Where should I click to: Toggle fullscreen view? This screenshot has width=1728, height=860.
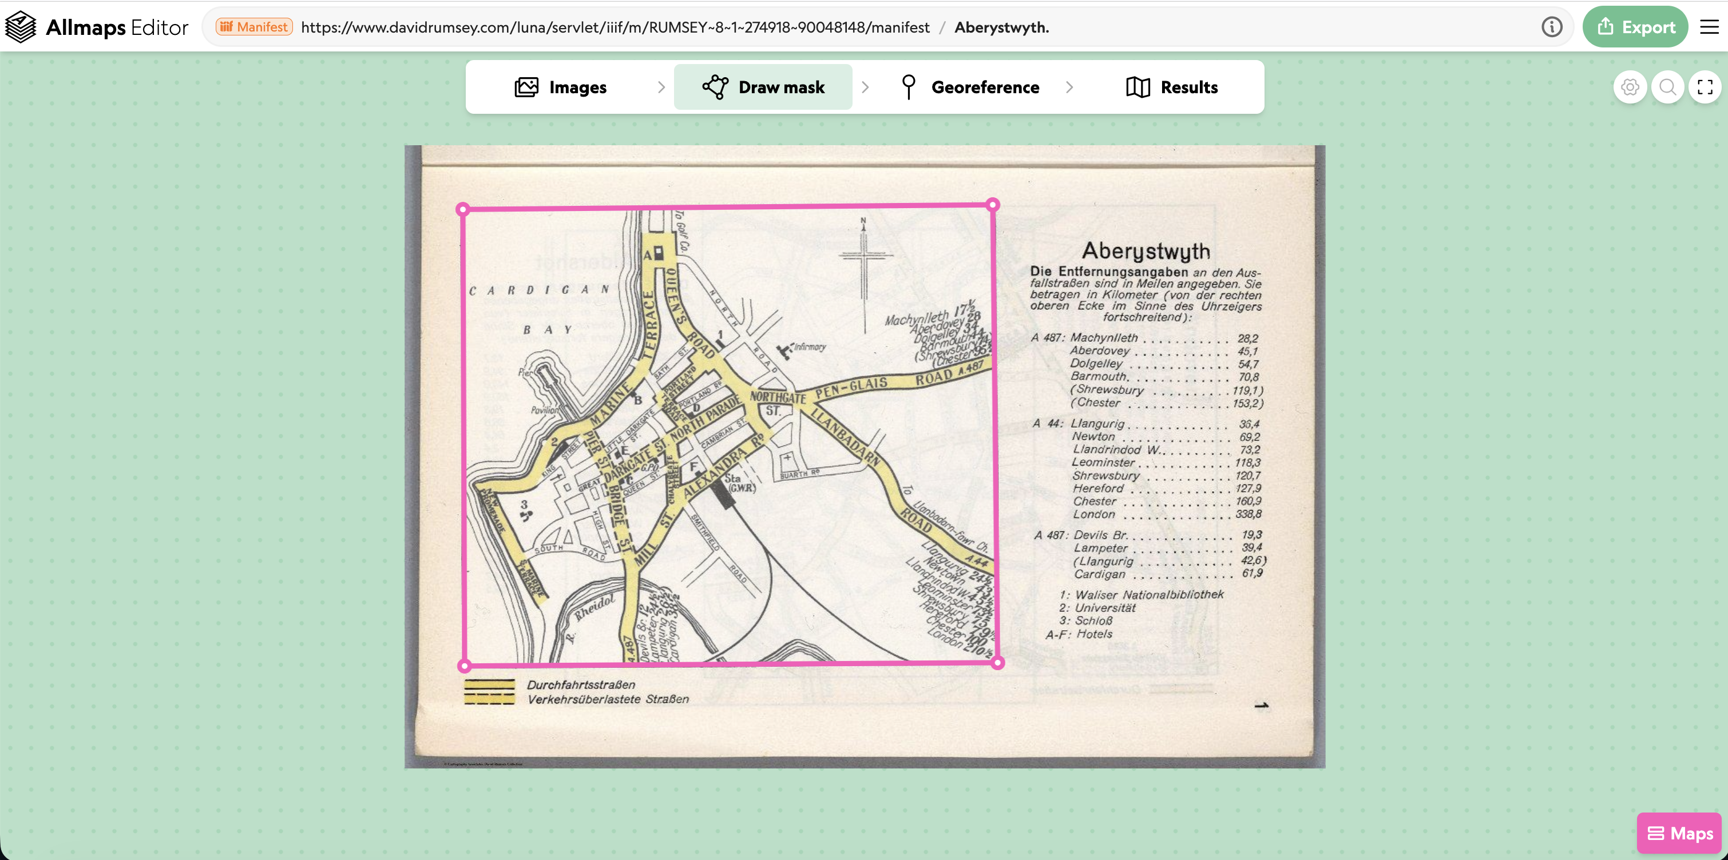1705,87
